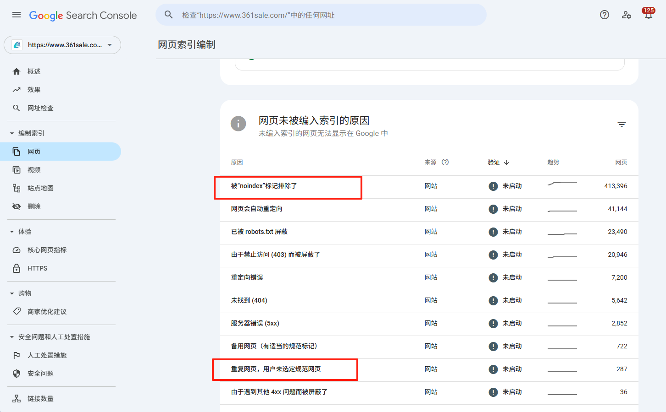The width and height of the screenshot is (666, 412).
Task: Sort table by the 验证 column
Action: pyautogui.click(x=498, y=162)
